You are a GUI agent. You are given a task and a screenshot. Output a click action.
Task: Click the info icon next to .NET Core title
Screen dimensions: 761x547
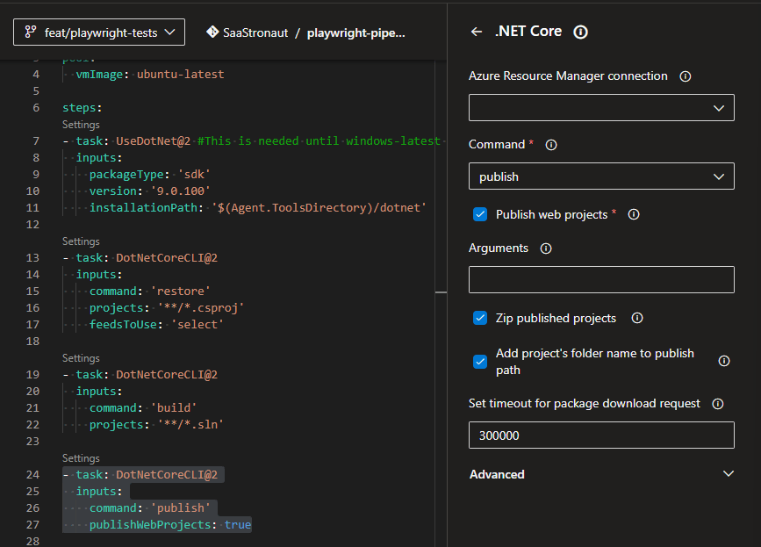(x=580, y=32)
